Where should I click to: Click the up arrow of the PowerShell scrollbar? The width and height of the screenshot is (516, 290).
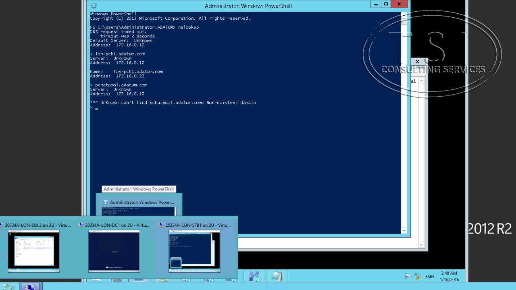pyautogui.click(x=404, y=16)
